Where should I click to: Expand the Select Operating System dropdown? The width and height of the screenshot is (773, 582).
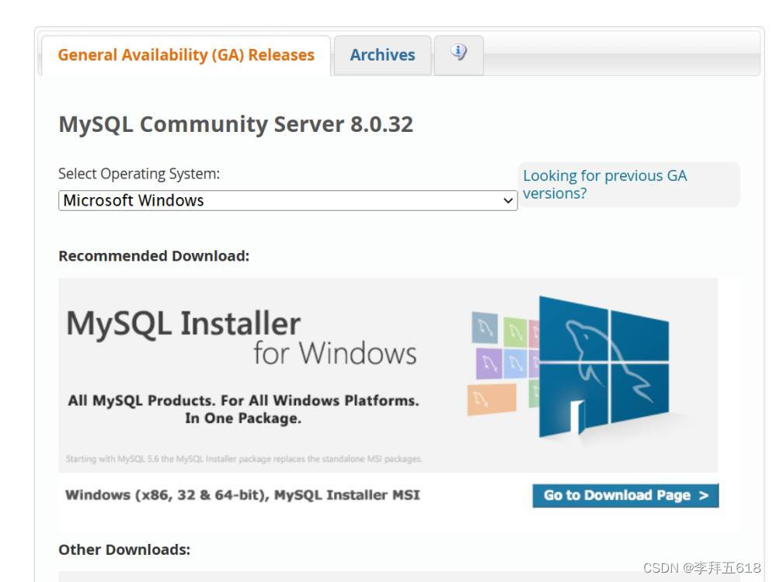[287, 200]
